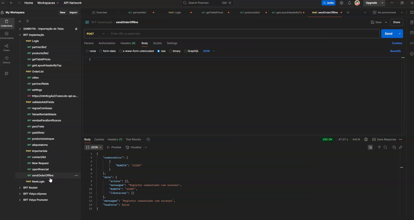Click the plus icon to create collection
This screenshot has height=220, width=414.
pyautogui.click(x=20, y=22)
